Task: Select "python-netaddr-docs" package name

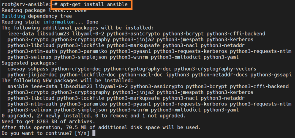Action: point(220,75)
